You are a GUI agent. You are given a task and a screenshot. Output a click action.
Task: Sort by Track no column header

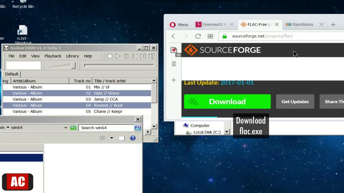[x=81, y=81]
